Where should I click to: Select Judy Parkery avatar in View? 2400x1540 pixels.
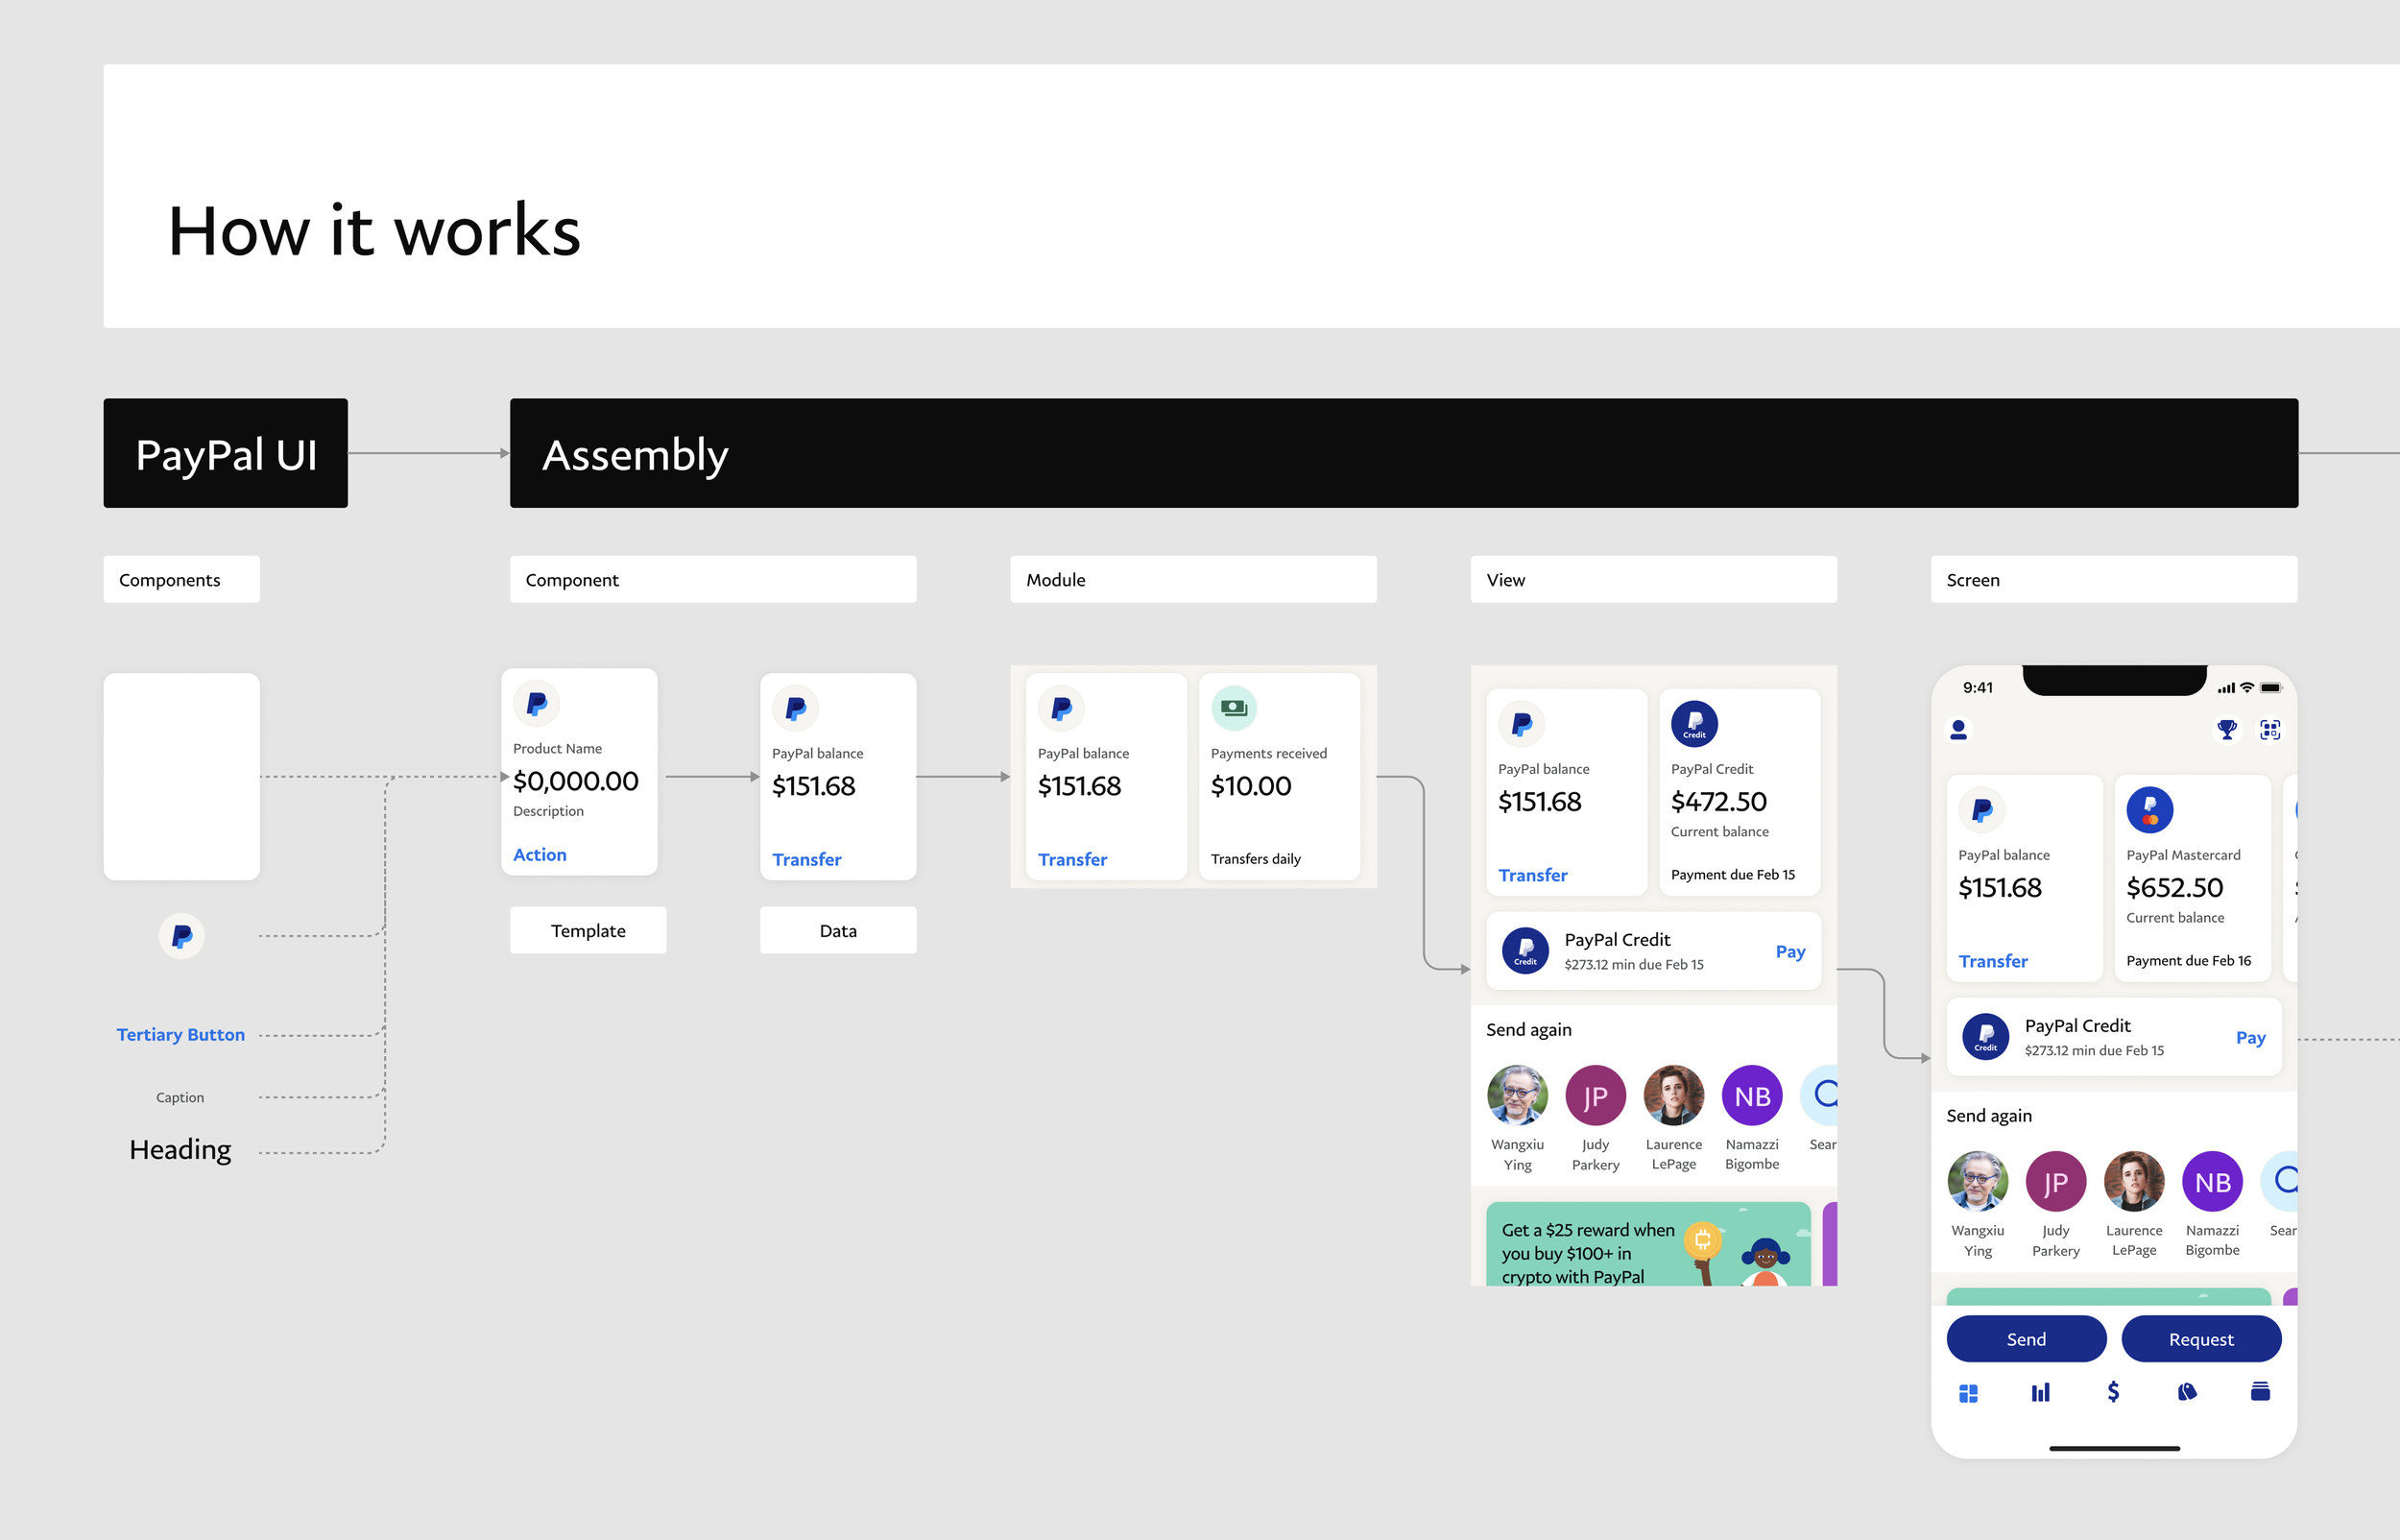pos(1596,1096)
